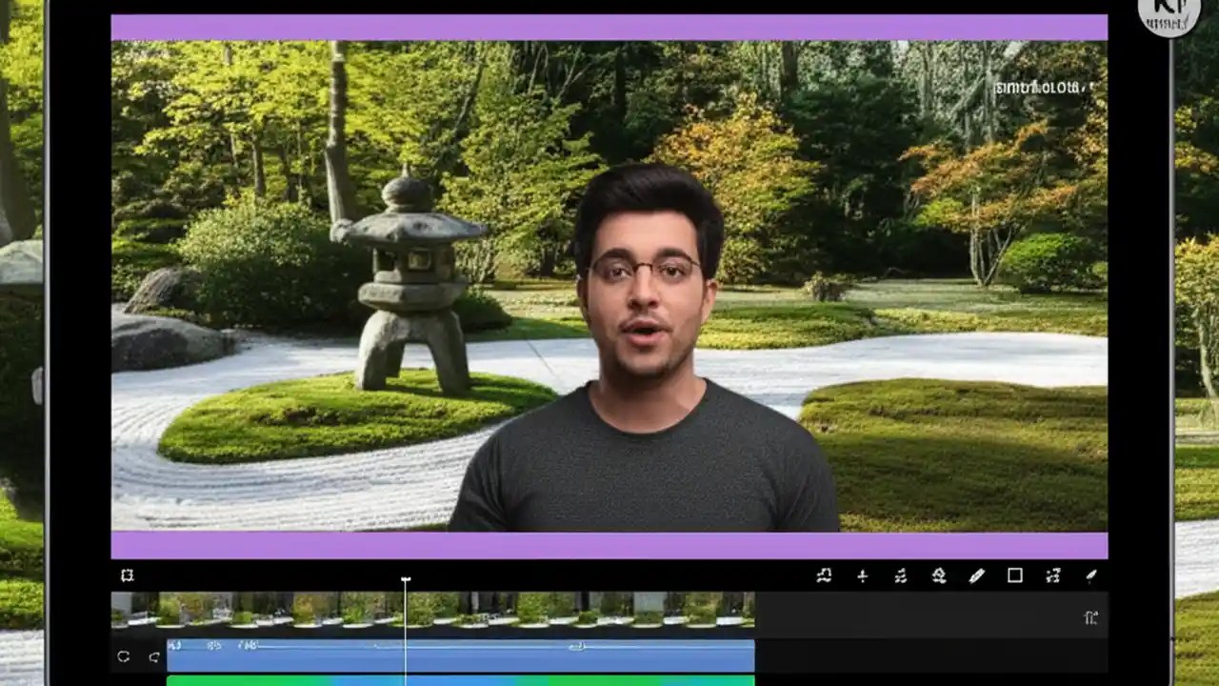
Task: Click the expand icon right of the timeline
Action: (x=1092, y=617)
